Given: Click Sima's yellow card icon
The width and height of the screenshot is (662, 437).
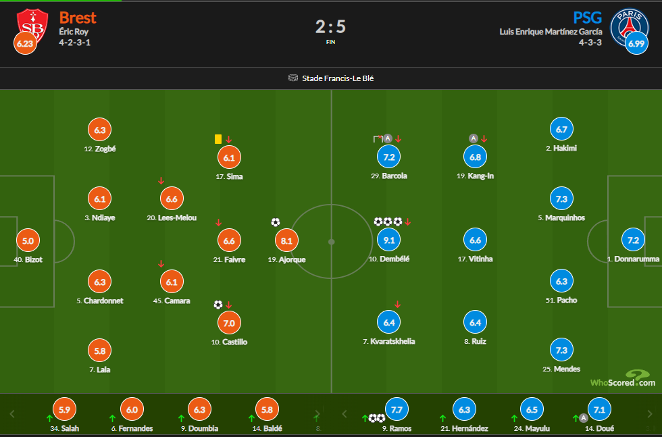Looking at the screenshot, I should 218,138.
